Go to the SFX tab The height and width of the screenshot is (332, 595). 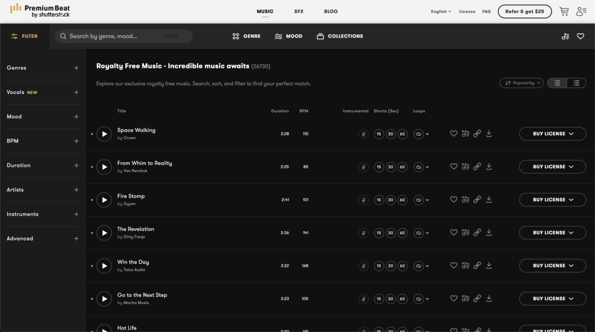[299, 11]
